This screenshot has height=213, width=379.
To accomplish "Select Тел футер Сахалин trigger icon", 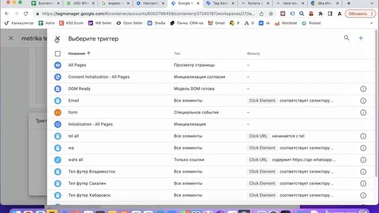I will click(57, 183).
